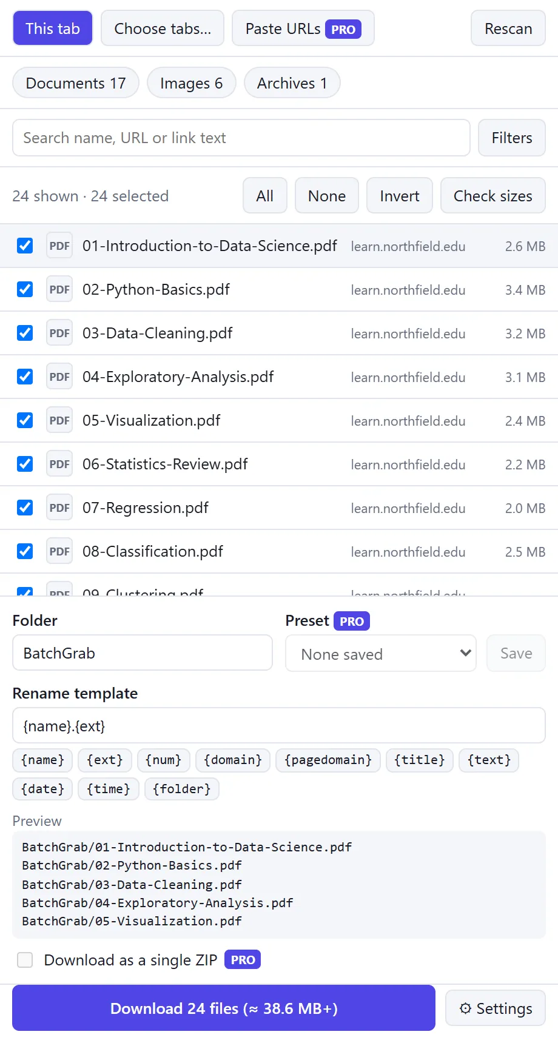Click Download 24 files button
This screenshot has height=1043, width=558.
[x=224, y=1008]
